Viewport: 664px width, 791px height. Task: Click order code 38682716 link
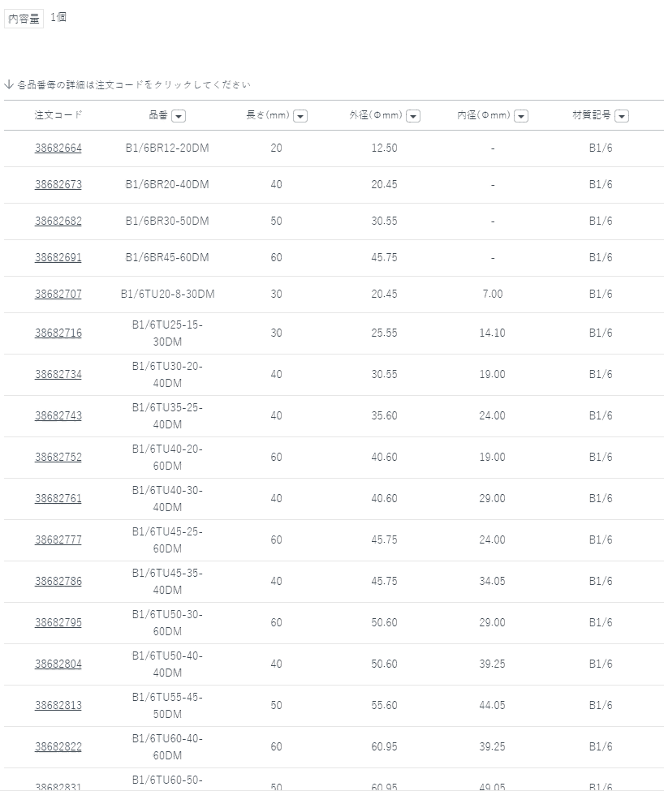pos(58,333)
